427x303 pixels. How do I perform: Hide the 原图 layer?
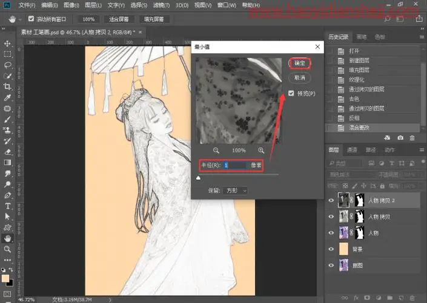coord(331,266)
